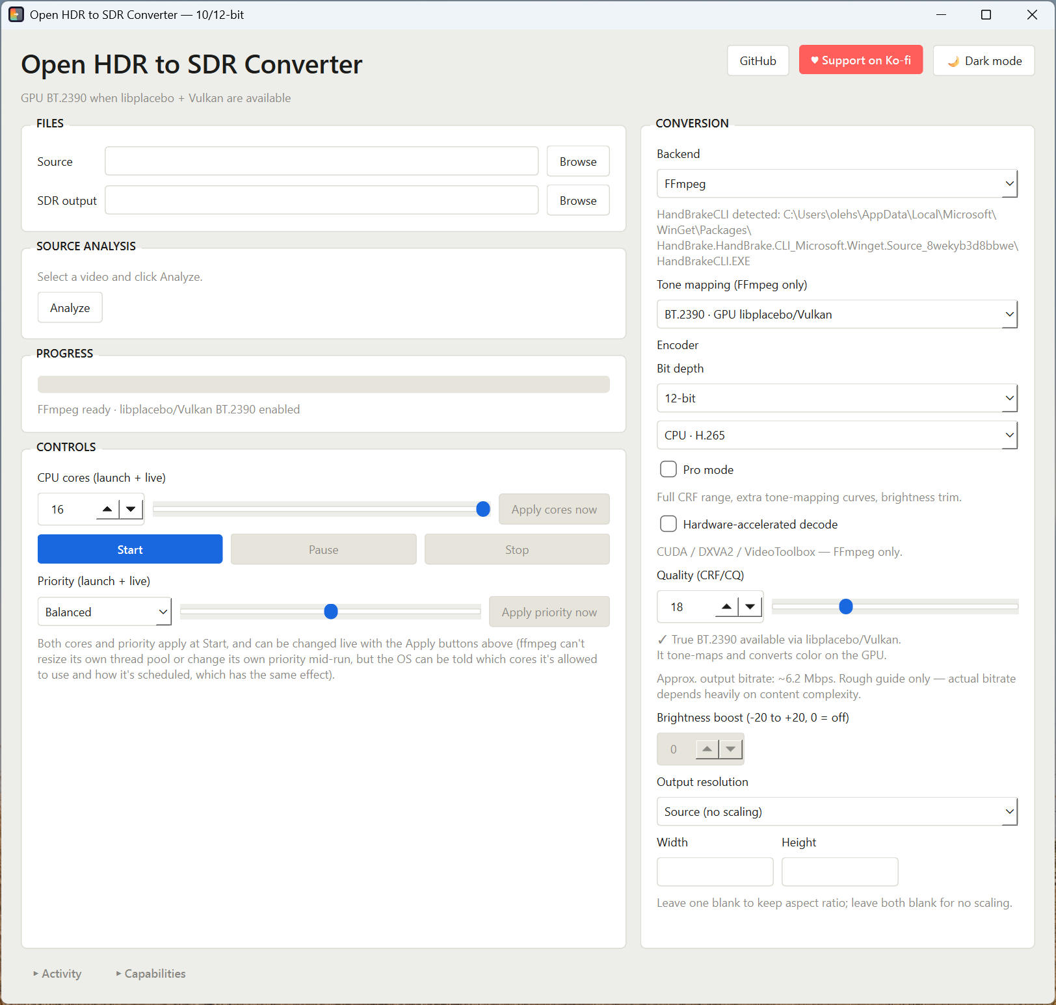1056x1005 pixels.
Task: Open the CPU · H.265 encoder dropdown
Action: (x=837, y=436)
